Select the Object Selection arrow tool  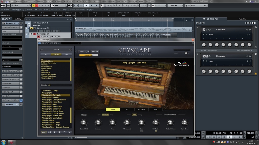(x=102, y=5)
